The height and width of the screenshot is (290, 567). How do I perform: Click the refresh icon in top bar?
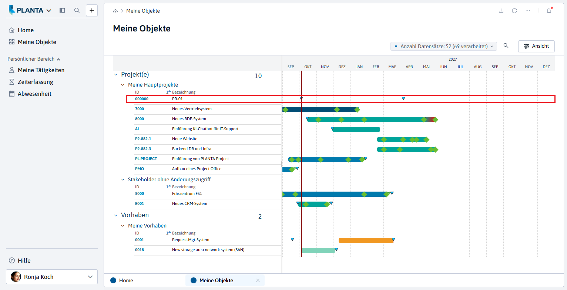pyautogui.click(x=514, y=11)
